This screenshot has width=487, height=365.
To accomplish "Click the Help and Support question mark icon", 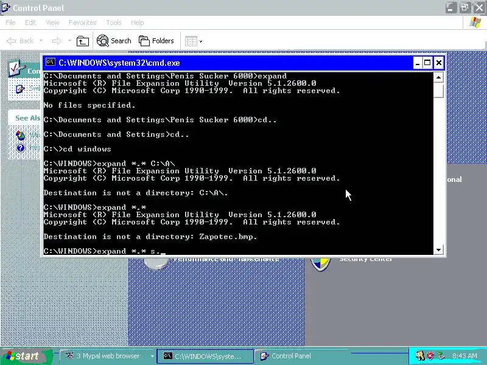I will [21, 148].
